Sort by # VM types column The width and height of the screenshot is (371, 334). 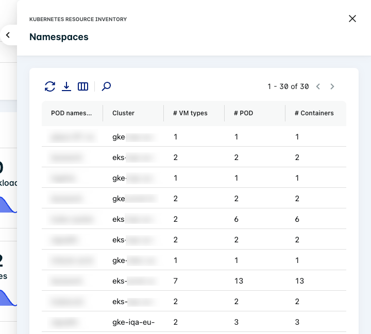click(x=190, y=113)
